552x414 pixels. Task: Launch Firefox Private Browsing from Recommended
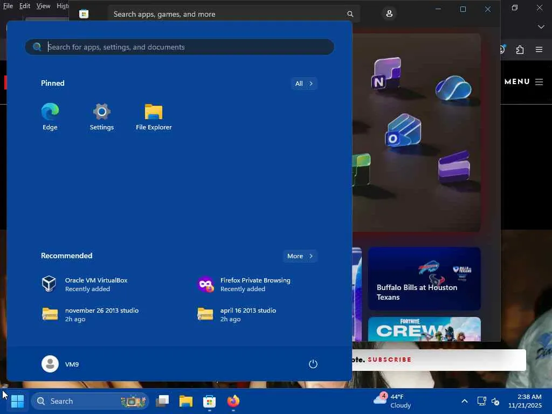click(x=244, y=284)
